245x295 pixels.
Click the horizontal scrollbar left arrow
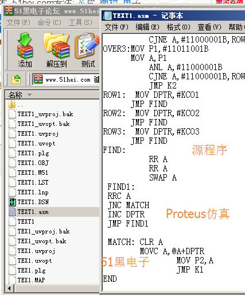(x=10, y=288)
